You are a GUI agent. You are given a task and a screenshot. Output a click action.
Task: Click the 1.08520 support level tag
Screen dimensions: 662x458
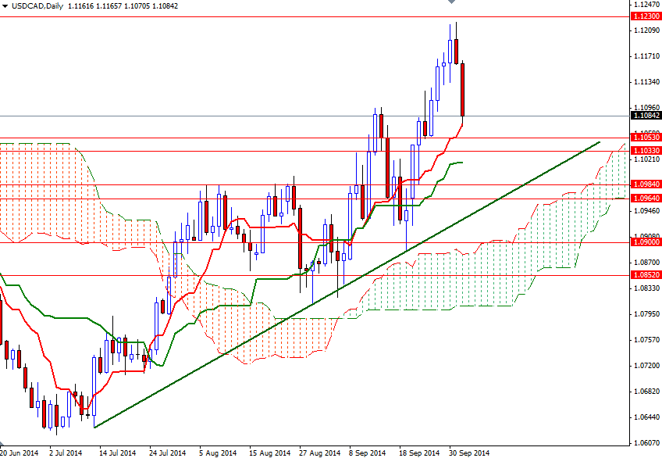coord(645,275)
